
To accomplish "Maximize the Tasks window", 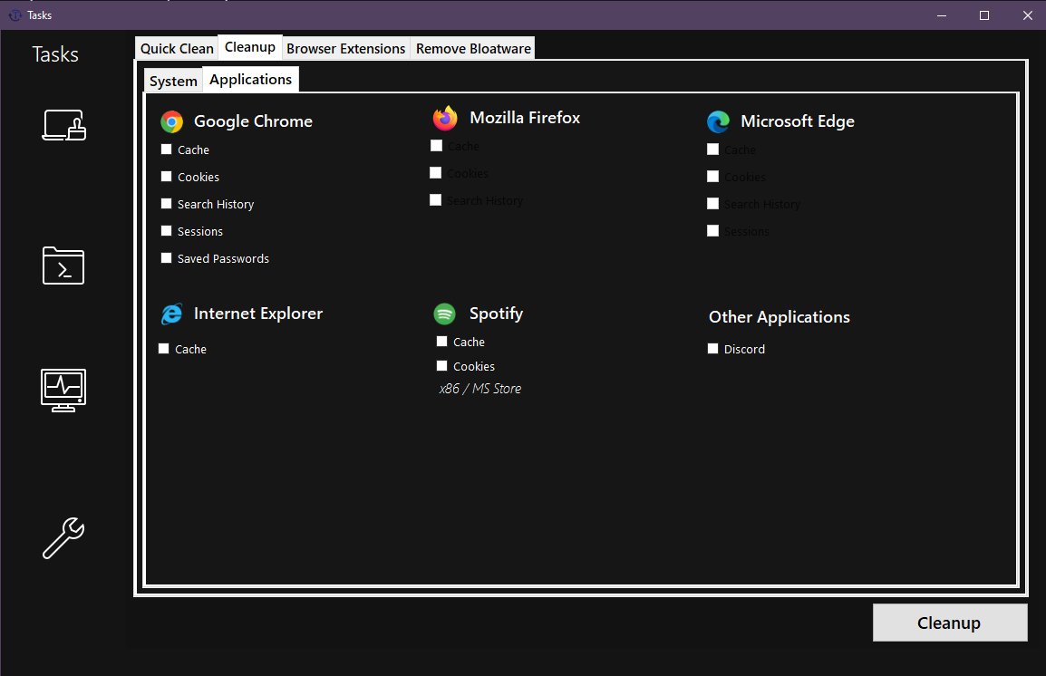I will 984,15.
